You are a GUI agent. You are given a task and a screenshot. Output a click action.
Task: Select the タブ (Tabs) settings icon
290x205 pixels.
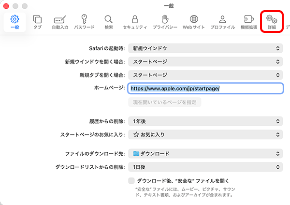pyautogui.click(x=37, y=19)
